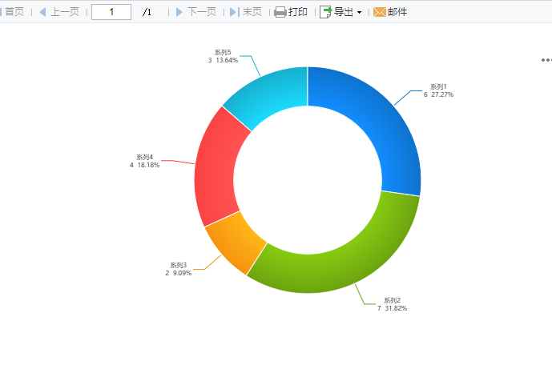Image resolution: width=552 pixels, height=389 pixels.
Task: Click the 系列4 series name text
Action: tap(145, 157)
